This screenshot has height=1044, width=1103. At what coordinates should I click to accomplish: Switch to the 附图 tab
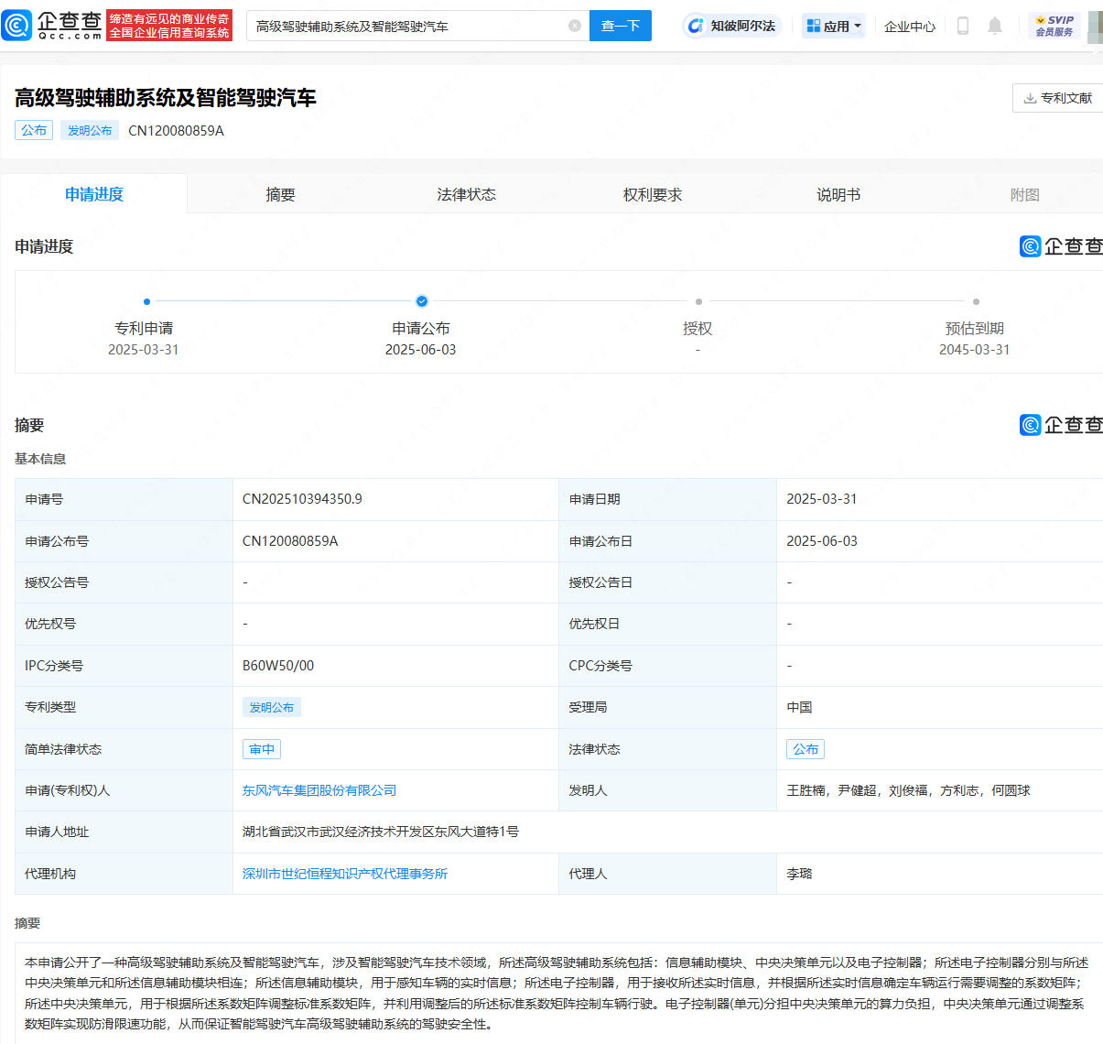[x=1024, y=194]
